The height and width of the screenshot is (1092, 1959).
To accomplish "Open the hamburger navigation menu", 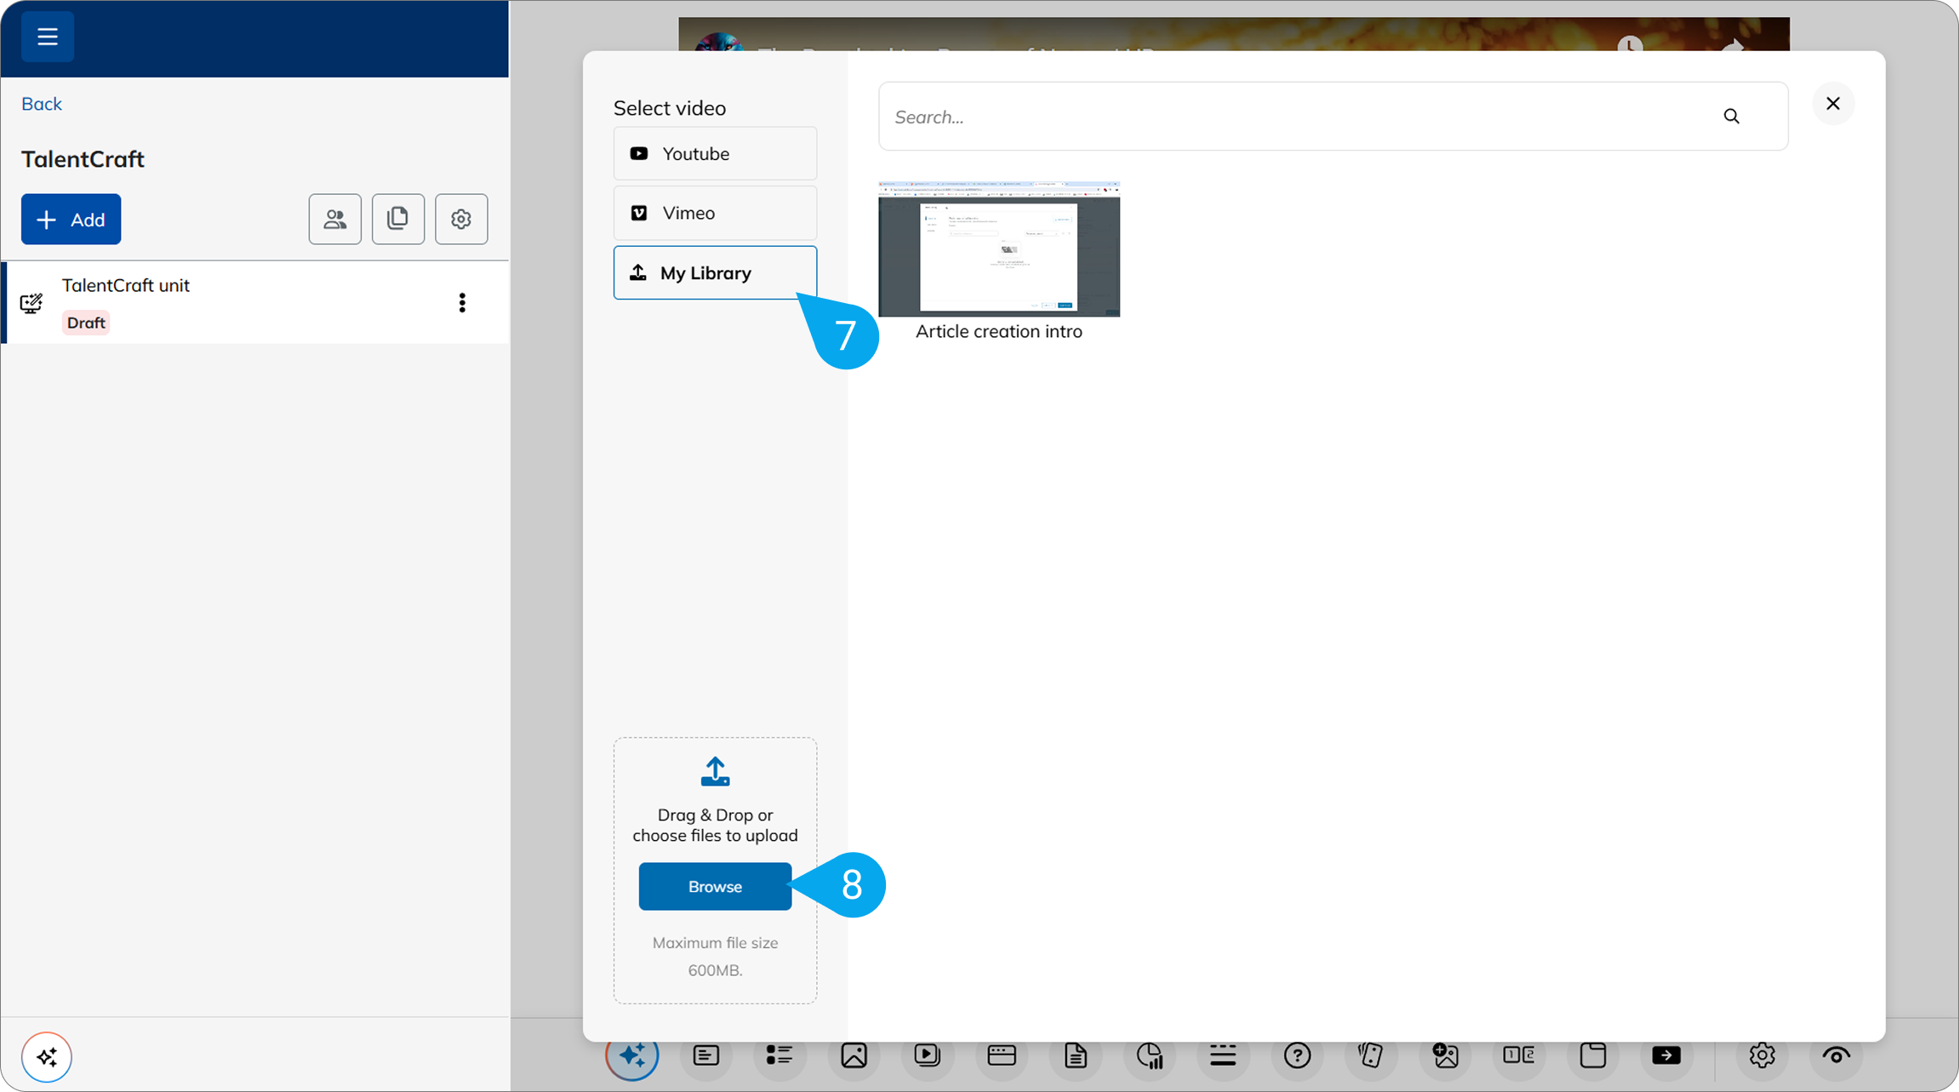I will click(x=48, y=37).
